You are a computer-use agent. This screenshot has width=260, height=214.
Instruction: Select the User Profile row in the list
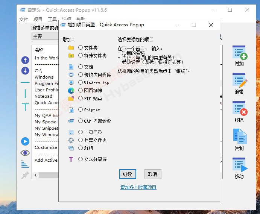46,90
